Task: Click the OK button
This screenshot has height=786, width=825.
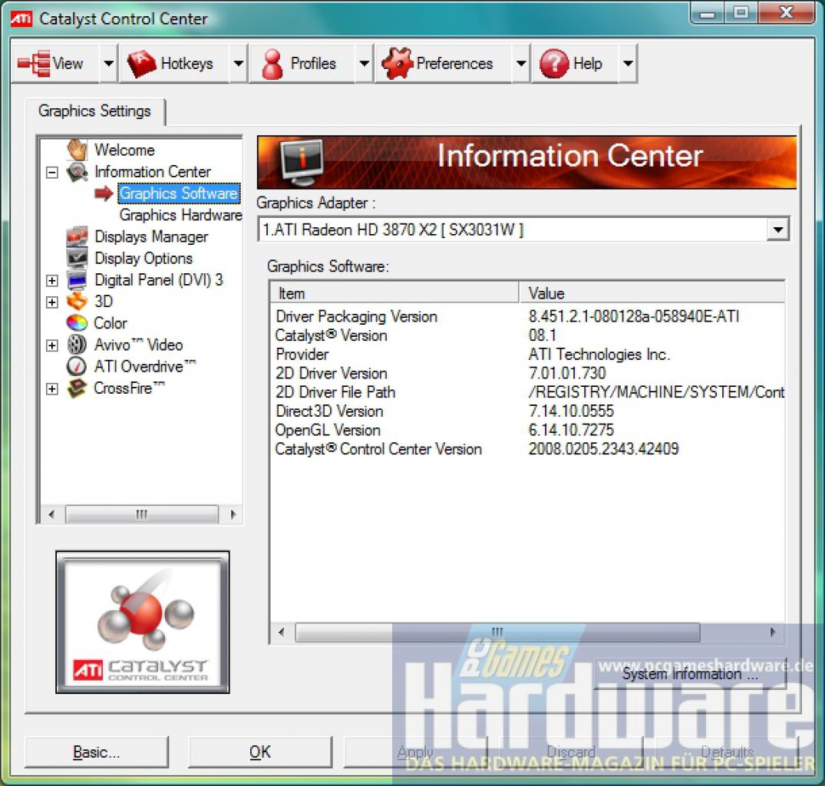Action: (260, 751)
